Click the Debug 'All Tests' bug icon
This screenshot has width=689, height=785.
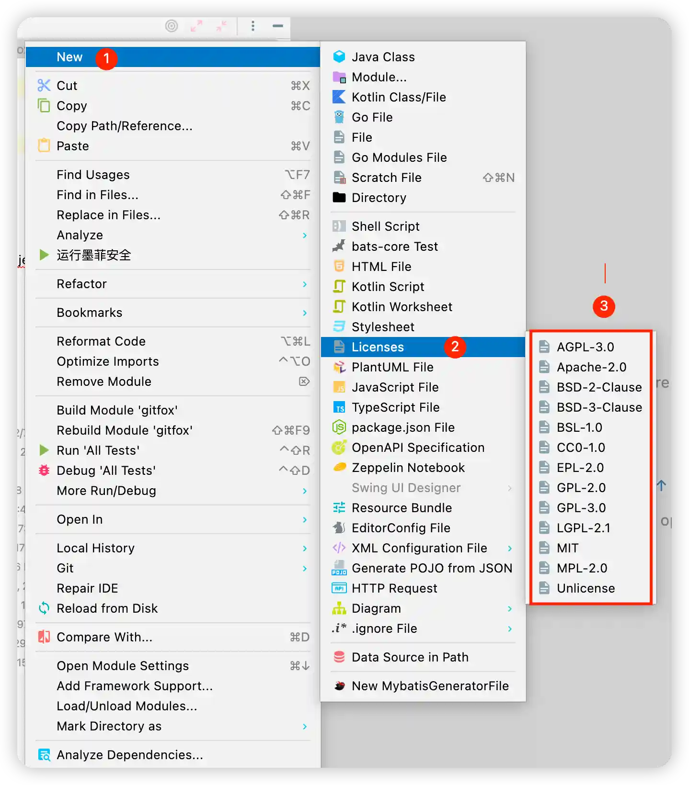coord(44,471)
